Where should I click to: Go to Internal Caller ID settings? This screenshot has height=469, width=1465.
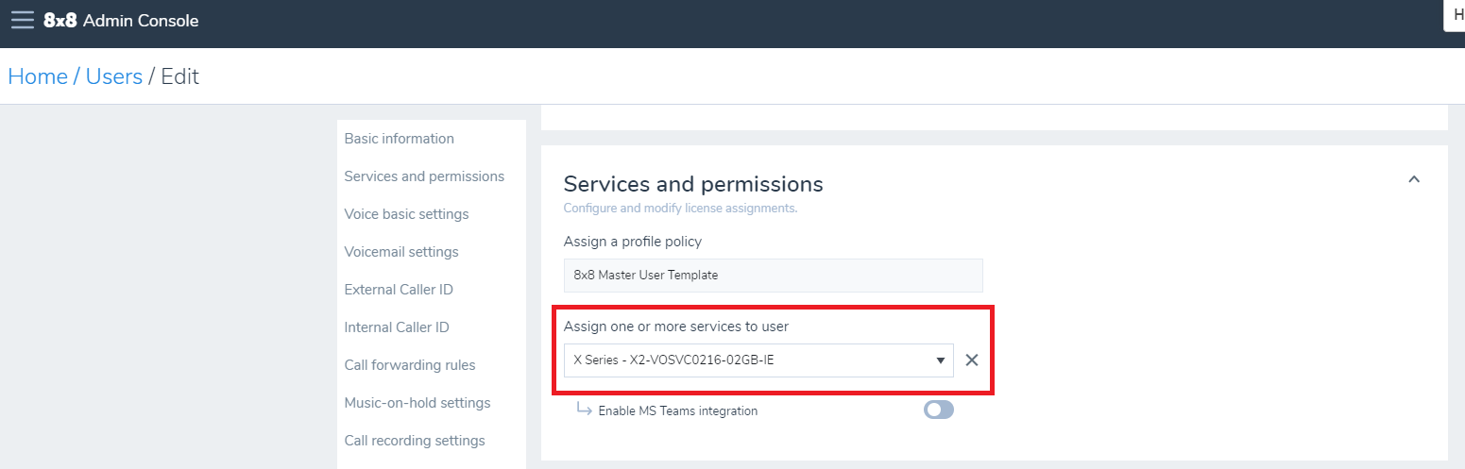click(x=397, y=327)
